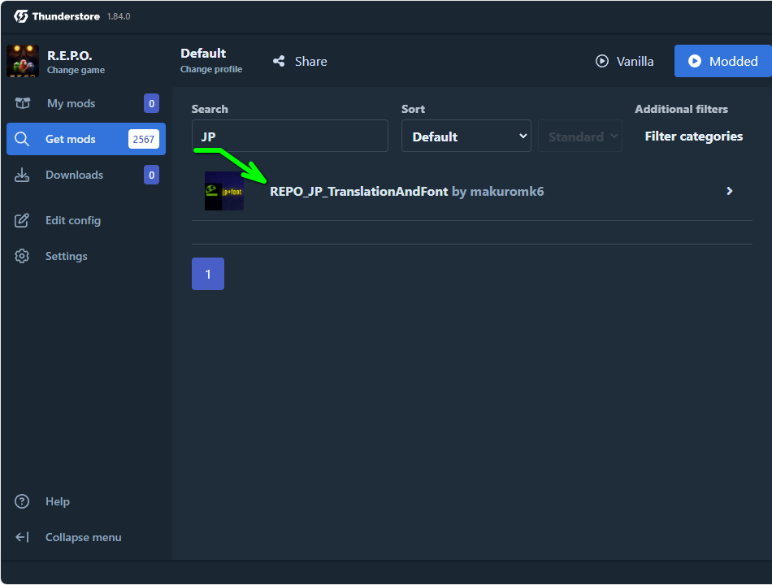Screen dimensions: 772x585
Task: Click the Thunderstore lightning logo icon
Action: pos(21,16)
